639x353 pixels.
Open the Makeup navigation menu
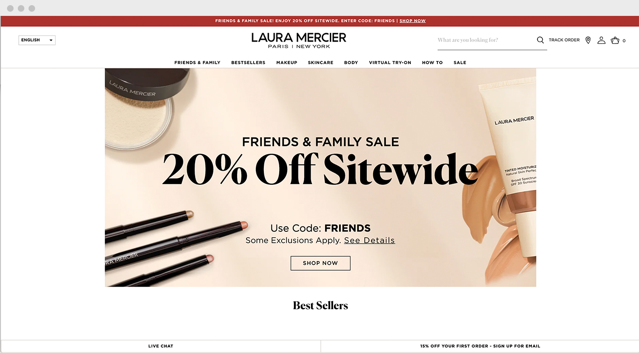287,63
